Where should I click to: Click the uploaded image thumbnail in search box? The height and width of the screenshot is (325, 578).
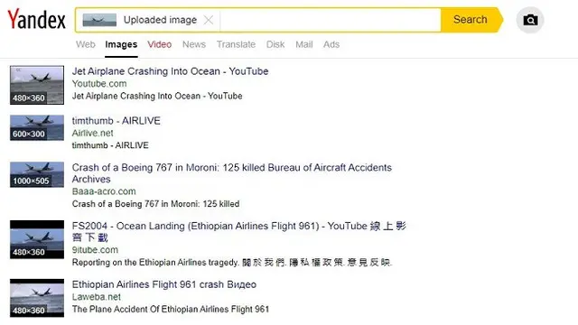click(x=99, y=20)
